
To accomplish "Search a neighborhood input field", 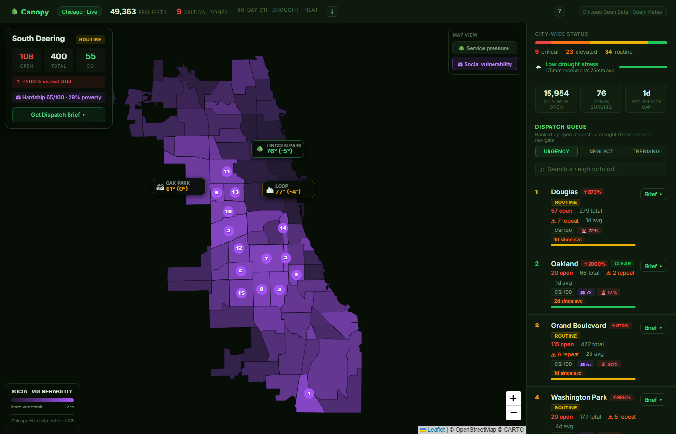I will (601, 169).
